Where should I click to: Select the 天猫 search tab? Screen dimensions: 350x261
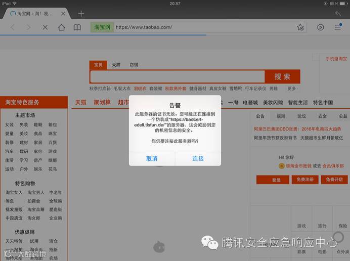pos(116,65)
